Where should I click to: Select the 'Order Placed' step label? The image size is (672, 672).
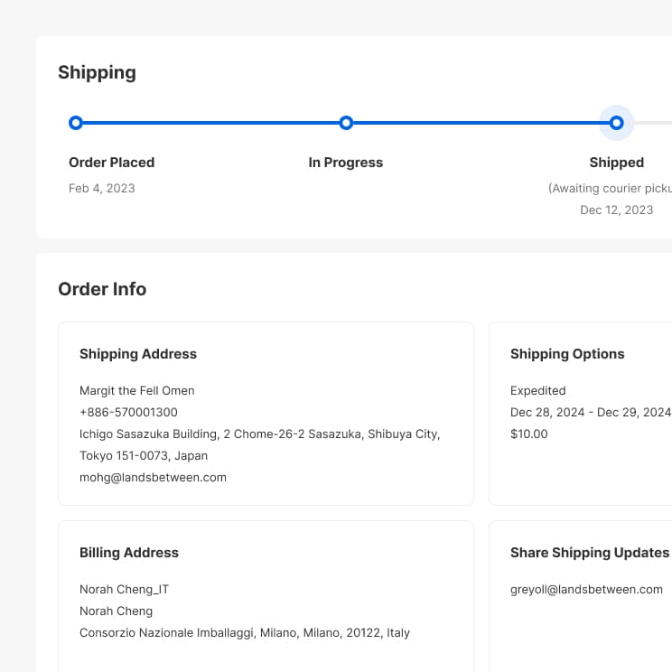pyautogui.click(x=111, y=163)
